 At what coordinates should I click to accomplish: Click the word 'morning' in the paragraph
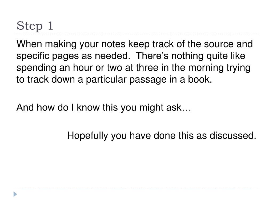pos(206,68)
